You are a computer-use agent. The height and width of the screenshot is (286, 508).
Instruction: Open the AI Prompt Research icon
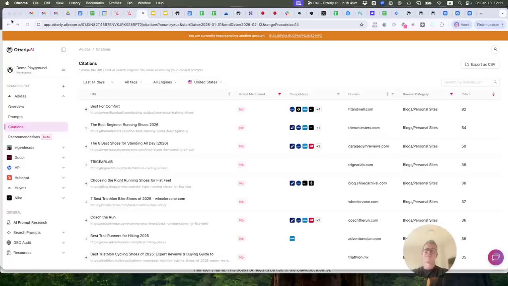9,222
